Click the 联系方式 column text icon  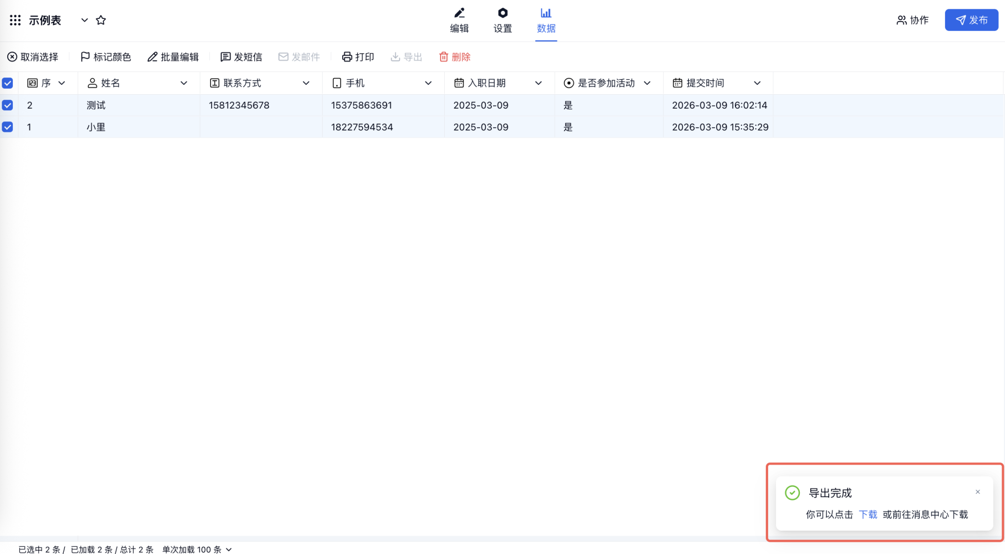[215, 83]
